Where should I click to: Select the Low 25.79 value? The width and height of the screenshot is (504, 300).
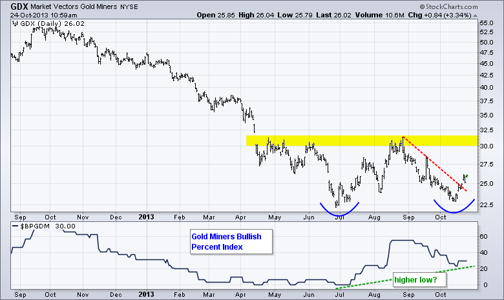[x=295, y=15]
